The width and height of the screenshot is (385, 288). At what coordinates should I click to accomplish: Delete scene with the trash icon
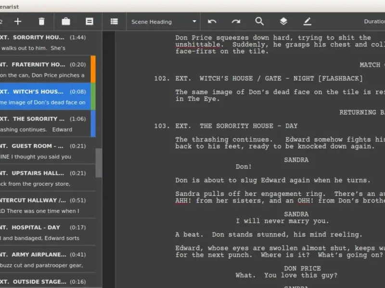point(41,22)
